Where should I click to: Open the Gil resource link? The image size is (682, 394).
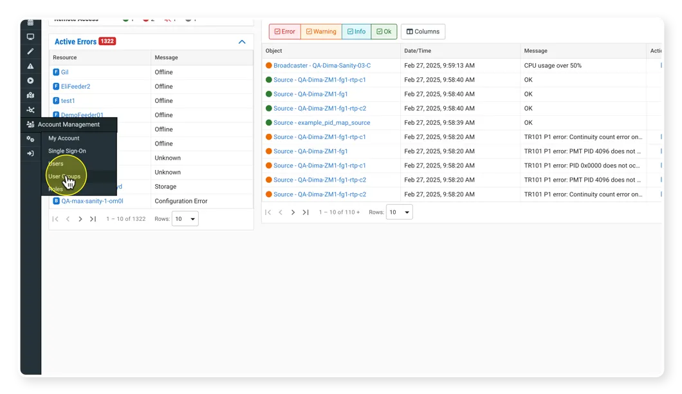pyautogui.click(x=65, y=72)
